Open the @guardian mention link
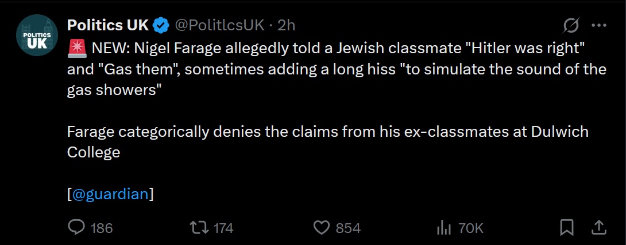626x245 pixels. coord(111,195)
